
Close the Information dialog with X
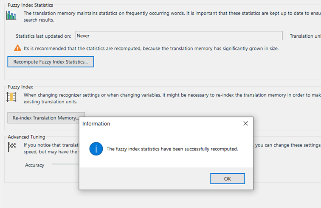coord(246,123)
